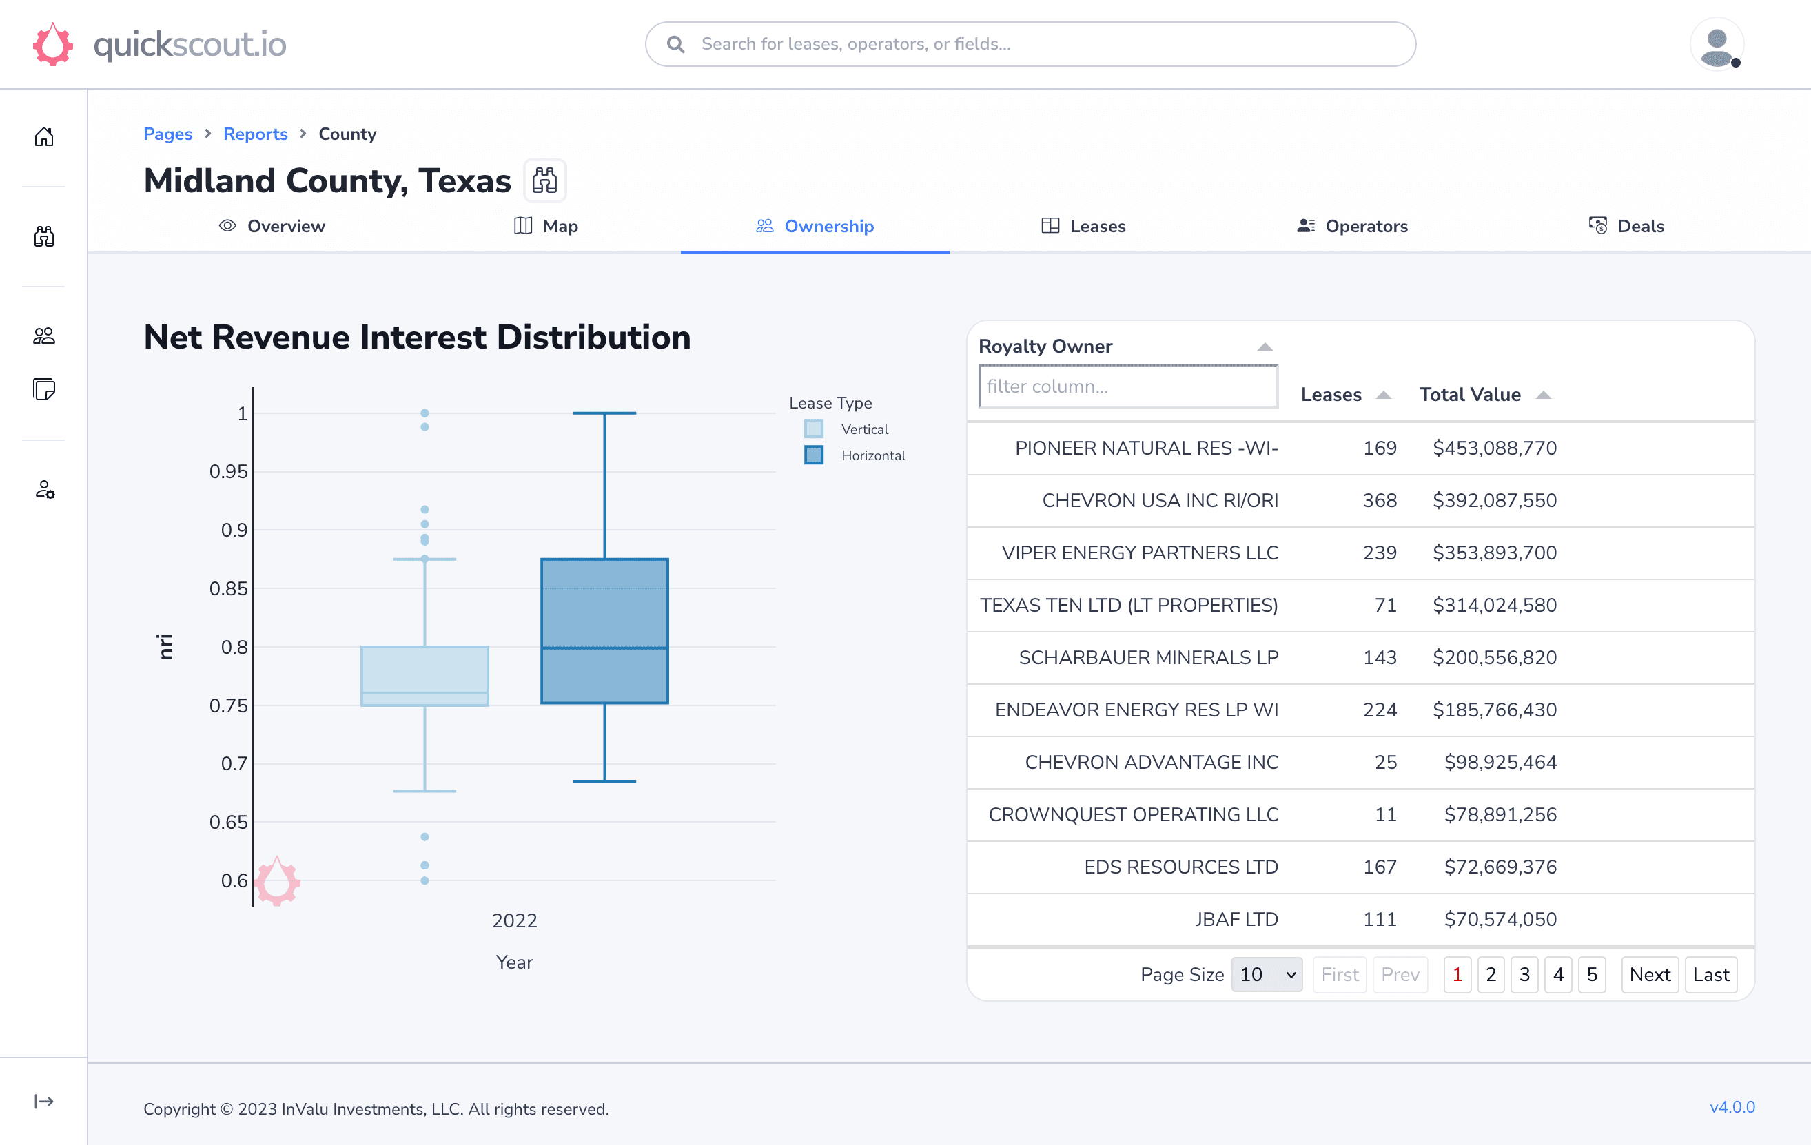Viewport: 1811px width, 1145px height.
Task: Select CHEVRON ADVANTAGE INC row
Action: [1360, 763]
